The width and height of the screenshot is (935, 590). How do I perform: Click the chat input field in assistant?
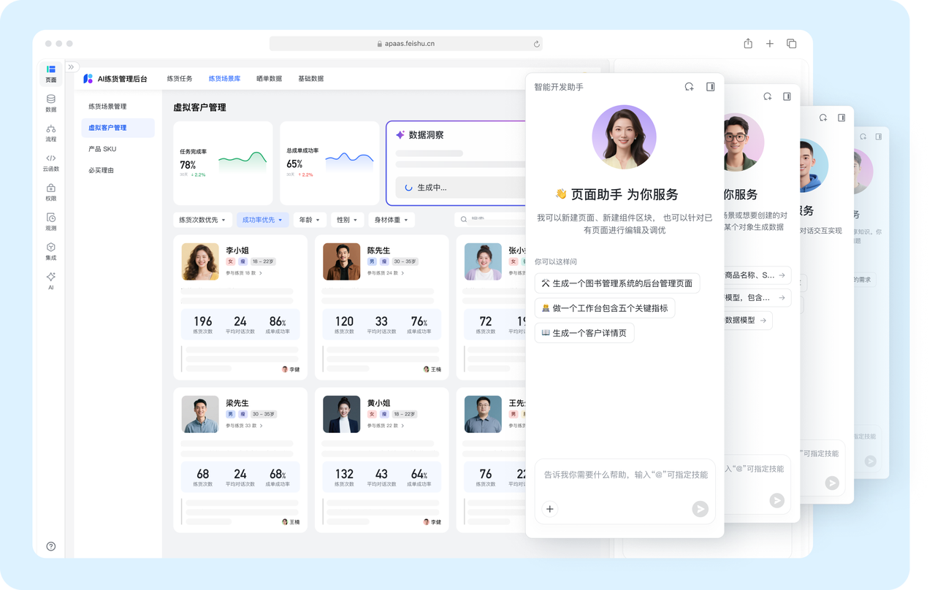(x=625, y=475)
